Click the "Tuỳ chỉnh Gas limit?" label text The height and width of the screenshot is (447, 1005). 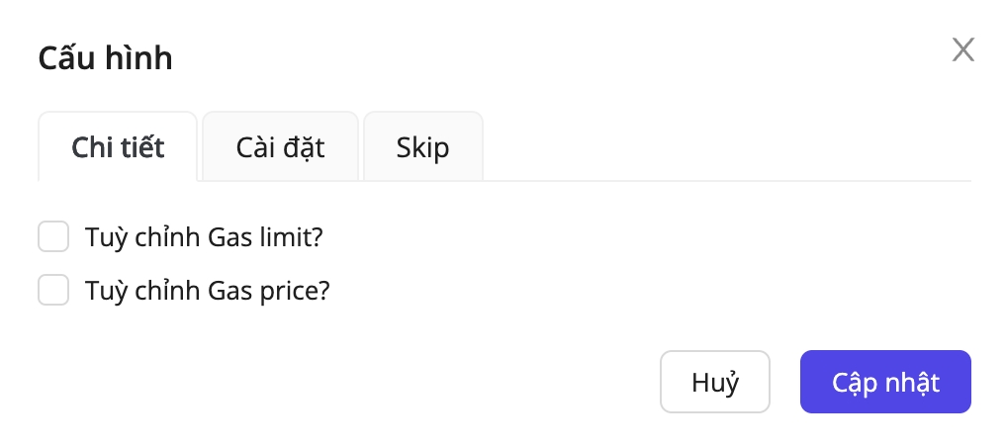tap(205, 237)
